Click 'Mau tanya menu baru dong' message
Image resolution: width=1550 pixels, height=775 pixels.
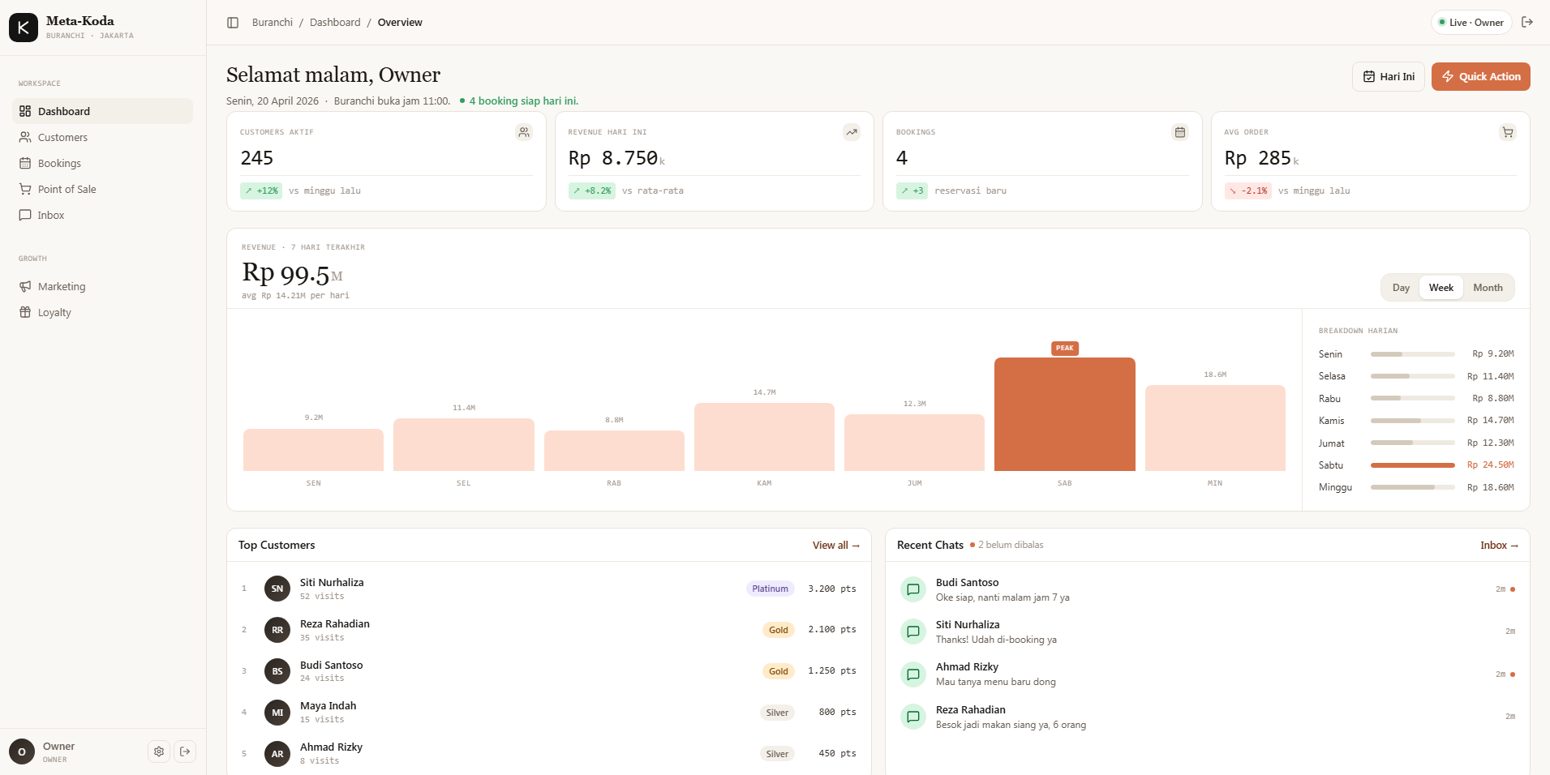pyautogui.click(x=996, y=682)
